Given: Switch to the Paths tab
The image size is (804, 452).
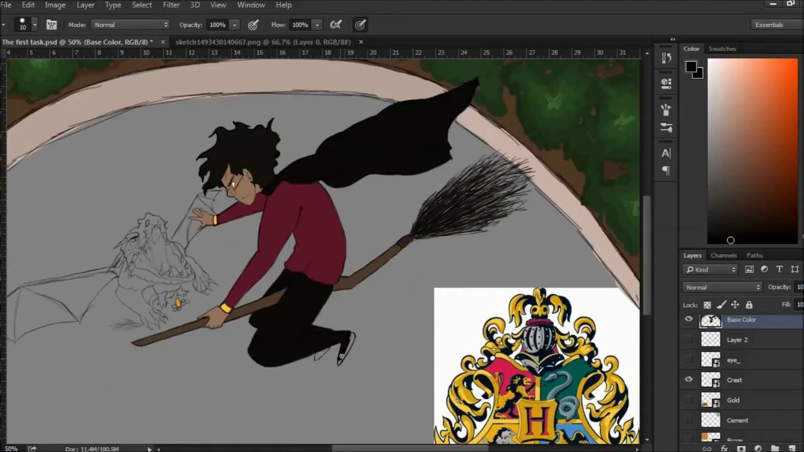Looking at the screenshot, I should tap(754, 256).
